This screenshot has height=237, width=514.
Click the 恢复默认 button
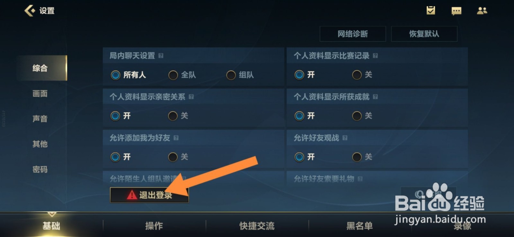pyautogui.click(x=424, y=34)
